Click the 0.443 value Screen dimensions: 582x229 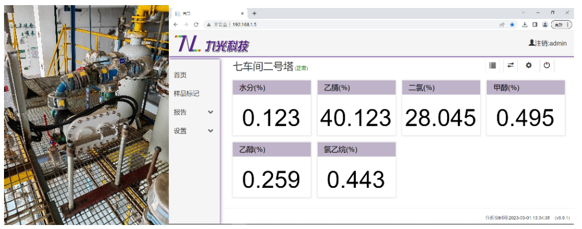click(356, 180)
